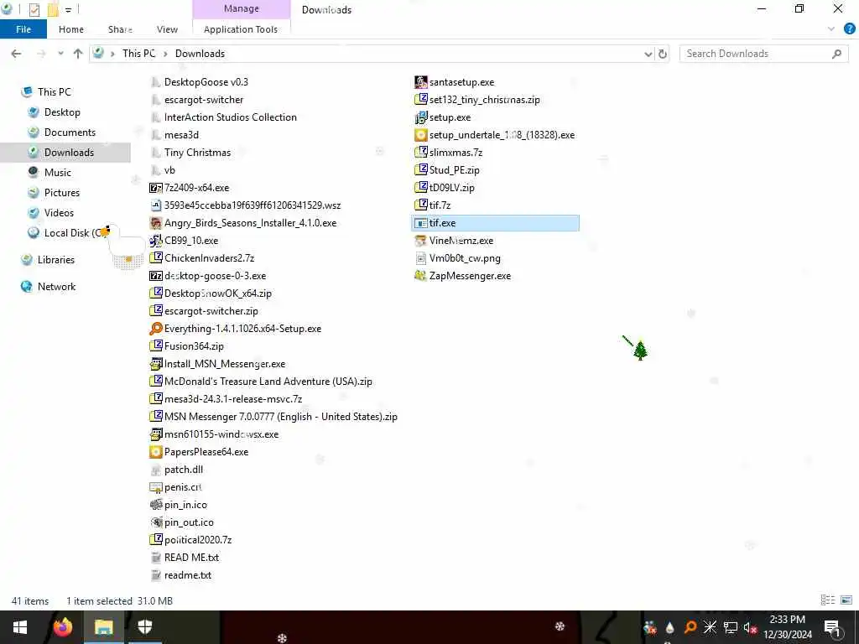Image resolution: width=859 pixels, height=644 pixels.
Task: Switch to details view layout
Action: coord(828,600)
